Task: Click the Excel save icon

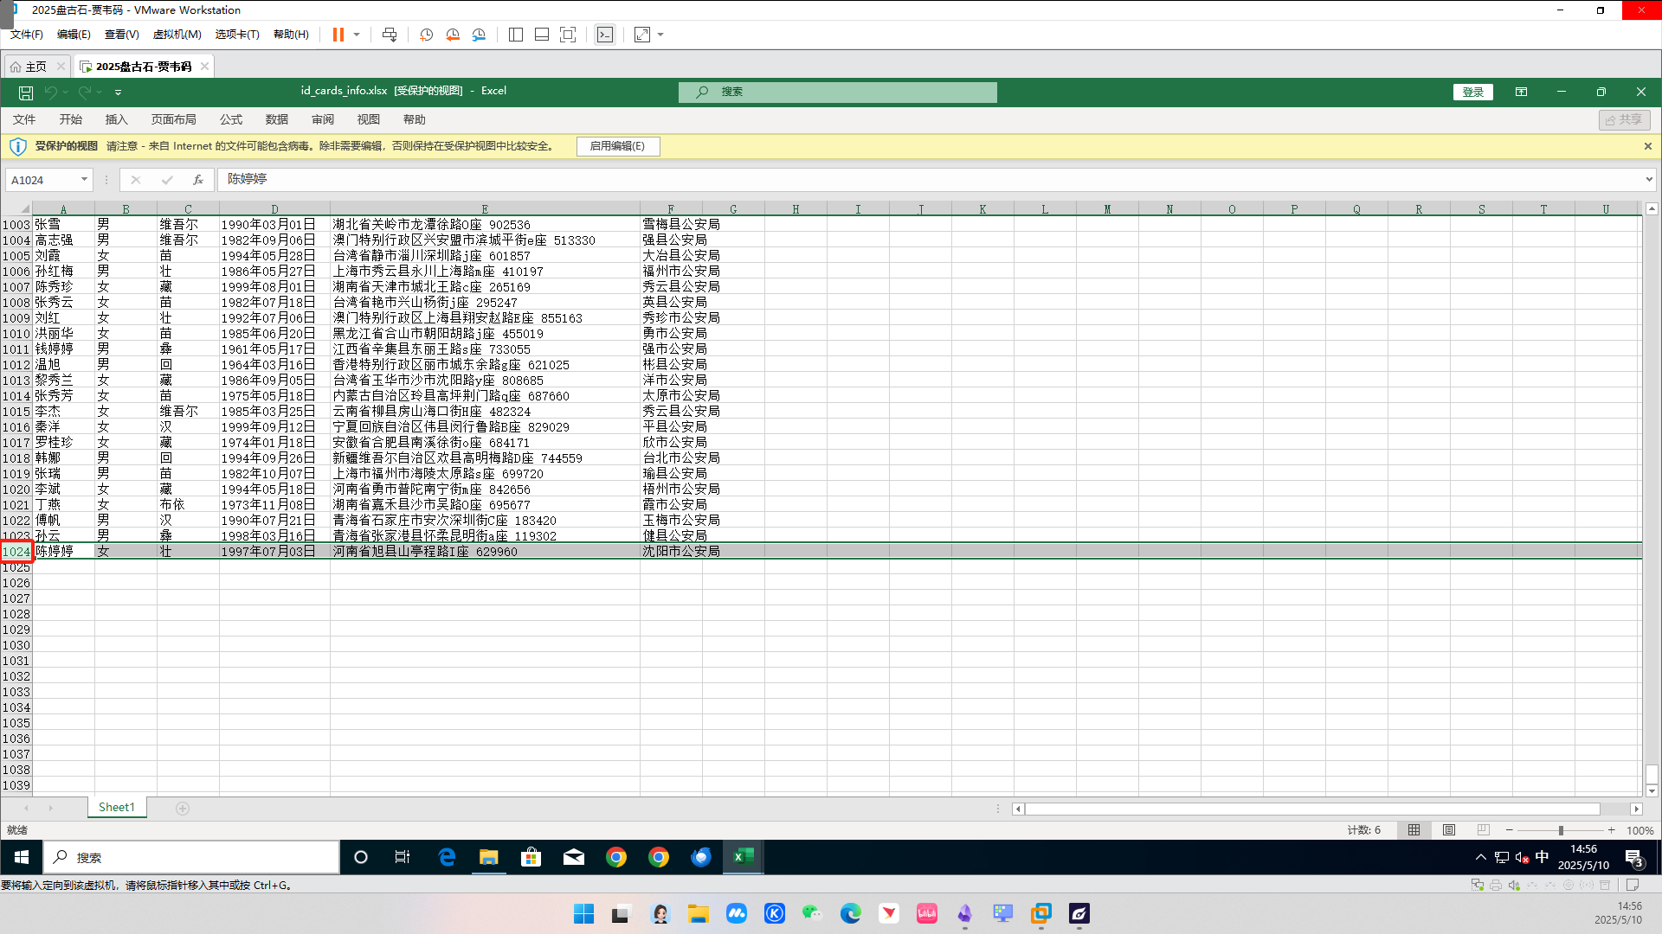Action: [x=26, y=92]
